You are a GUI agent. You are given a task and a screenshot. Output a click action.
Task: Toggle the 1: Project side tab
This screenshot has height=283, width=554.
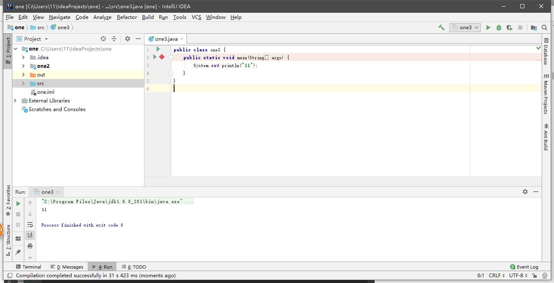(8, 51)
